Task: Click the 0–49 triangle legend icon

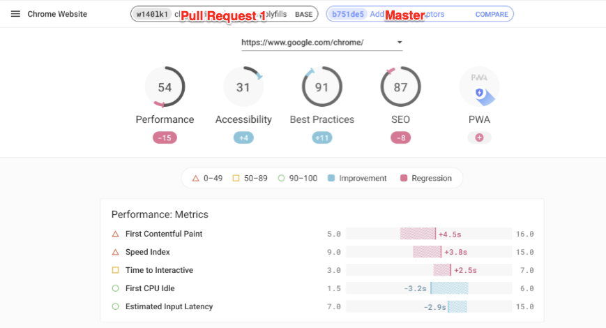Action: pyautogui.click(x=195, y=179)
